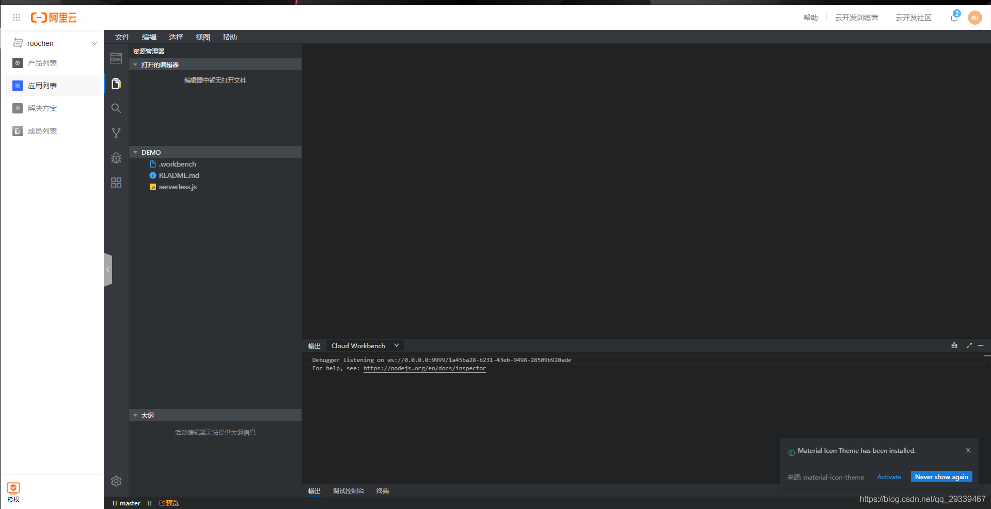Viewport: 991px width, 509px height.
Task: Collapse the 打开的编辑器 section
Action: (215, 64)
